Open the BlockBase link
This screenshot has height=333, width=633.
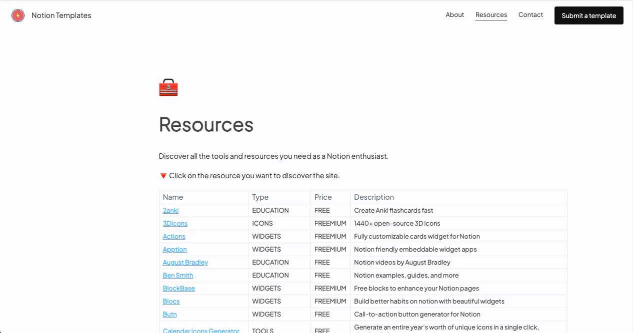(179, 288)
